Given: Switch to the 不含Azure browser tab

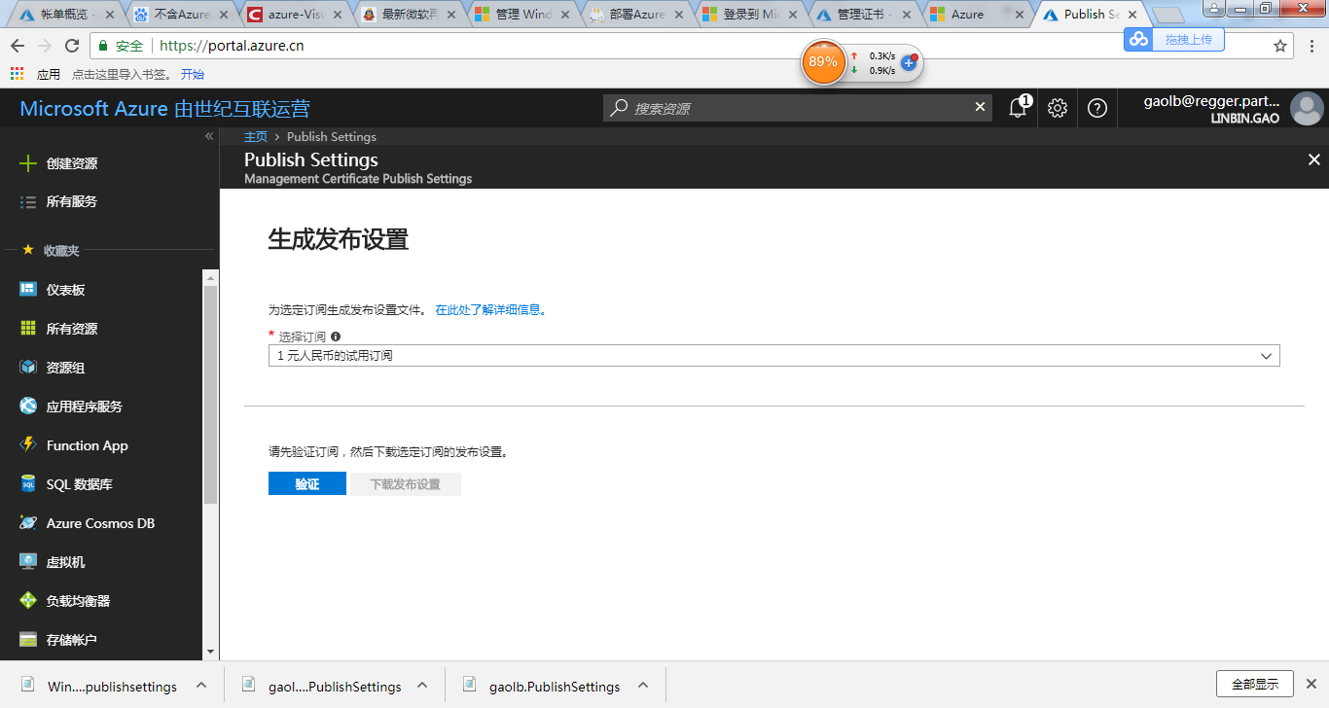Looking at the screenshot, I should pyautogui.click(x=180, y=15).
